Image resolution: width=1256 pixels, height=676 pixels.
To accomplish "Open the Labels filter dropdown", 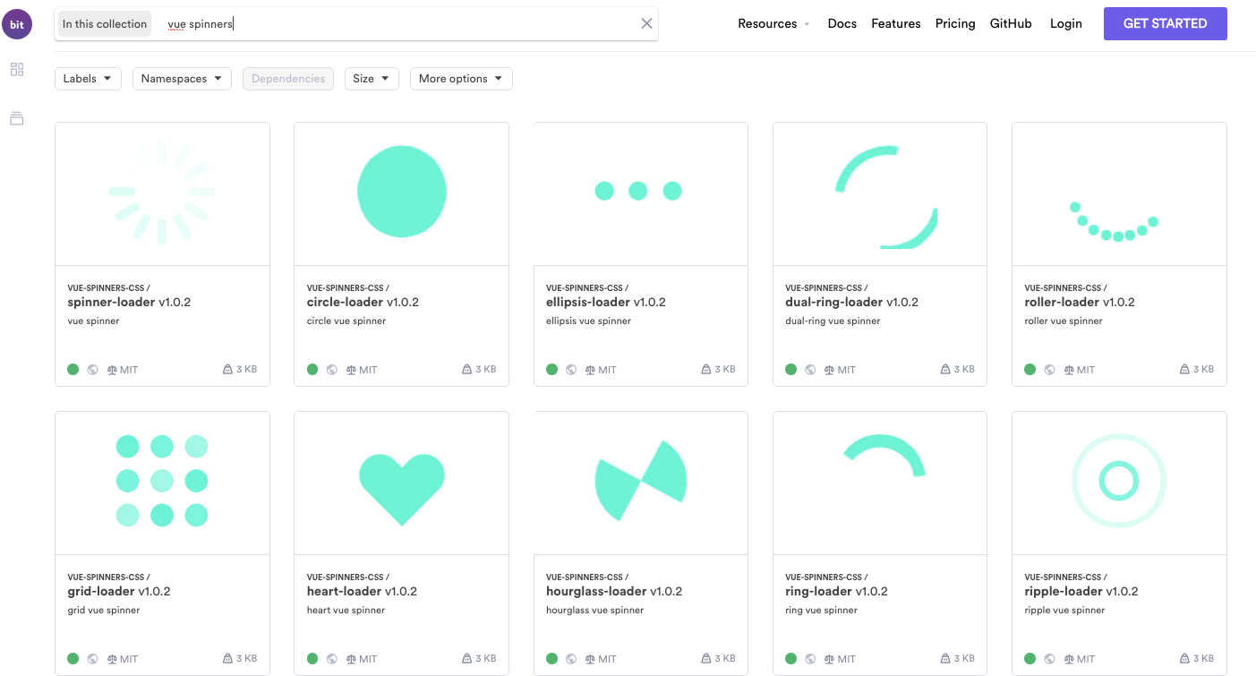I will (88, 79).
